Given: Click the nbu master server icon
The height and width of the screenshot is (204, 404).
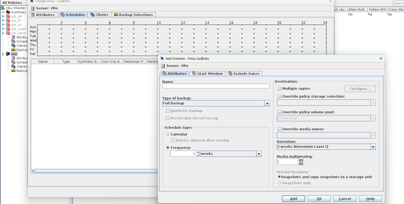Looking at the screenshot, I should pos(3,8).
